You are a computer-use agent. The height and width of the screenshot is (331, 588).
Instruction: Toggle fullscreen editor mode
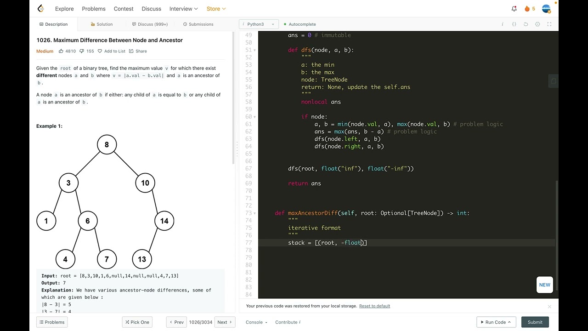549,24
